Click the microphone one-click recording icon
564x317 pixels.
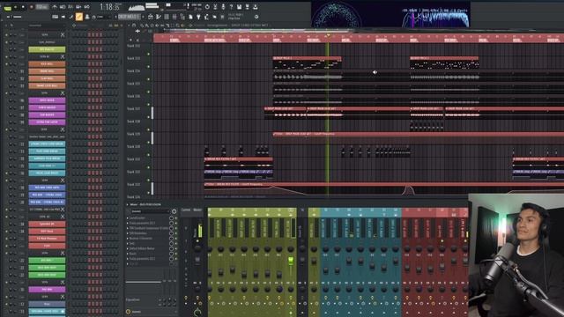(223, 7)
